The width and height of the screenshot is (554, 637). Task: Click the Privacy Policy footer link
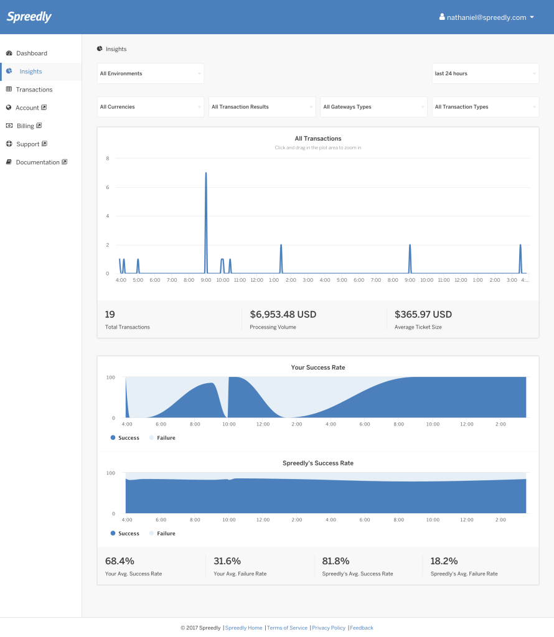click(329, 628)
